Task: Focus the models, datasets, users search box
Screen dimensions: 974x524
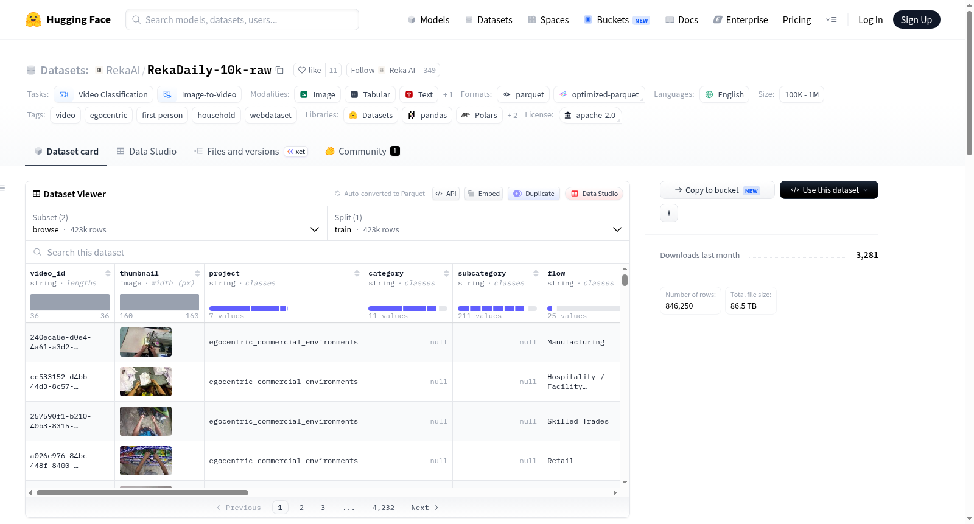Action: point(242,19)
